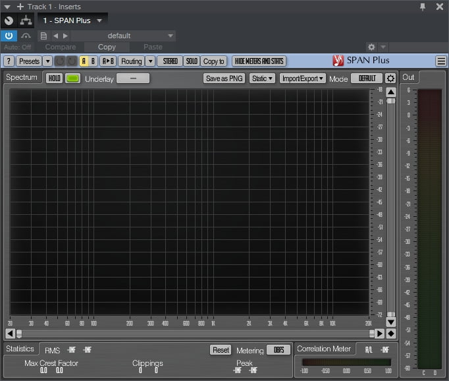Image resolution: width=449 pixels, height=381 pixels.
Task: Click the horizontal frequency scrollbar track
Action: click(195, 334)
